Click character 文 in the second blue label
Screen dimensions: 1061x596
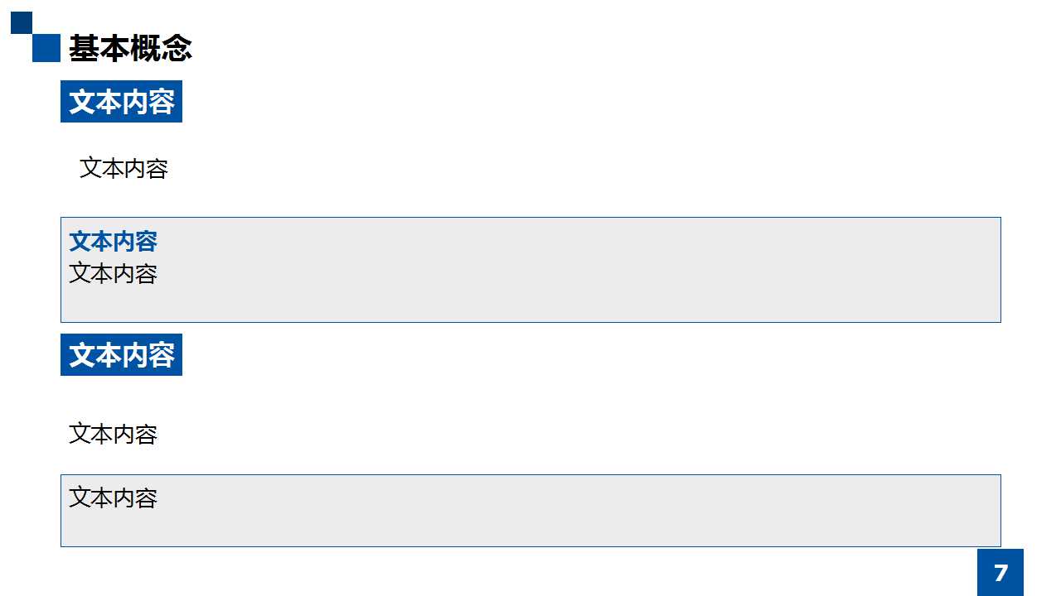[x=81, y=355]
